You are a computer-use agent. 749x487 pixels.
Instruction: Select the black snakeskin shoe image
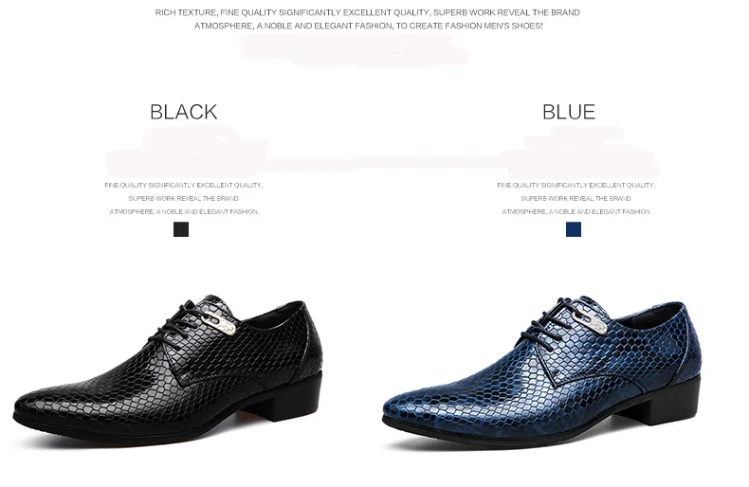168,370
